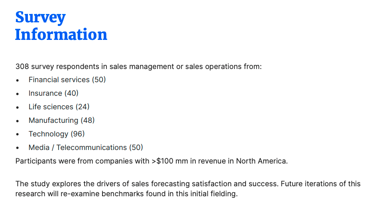
Task: Click the word Survey in title
Action: coord(40,17)
